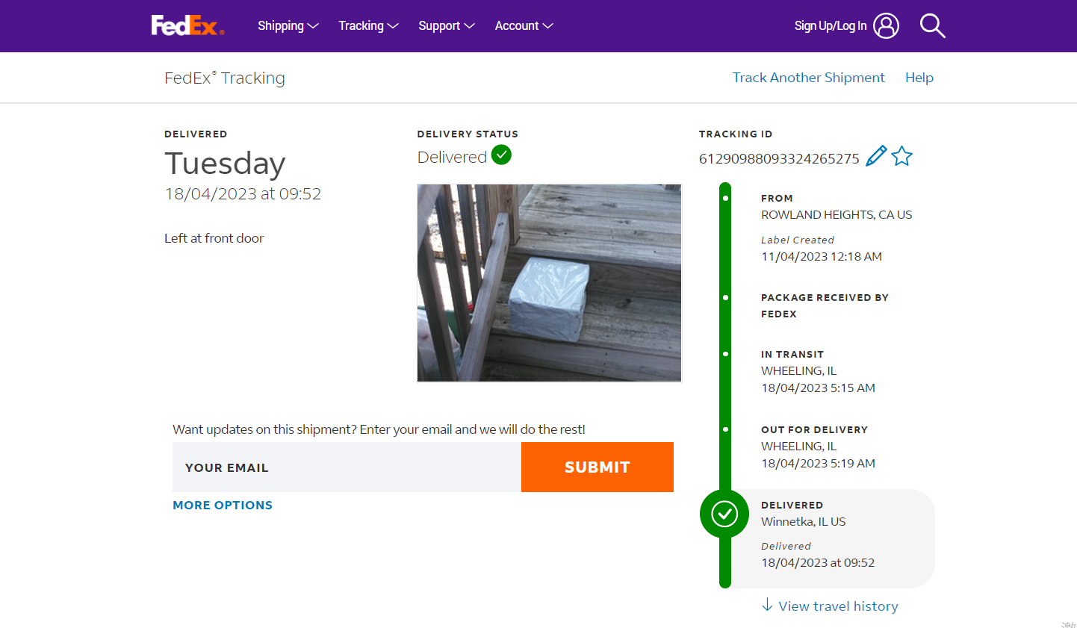Screen dimensions: 1077x628
Task: Click the search magnifier icon
Action: click(932, 25)
